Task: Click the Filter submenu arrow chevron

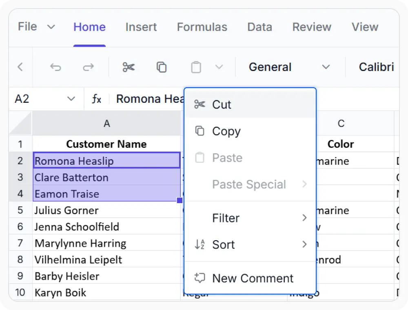Action: 304,218
